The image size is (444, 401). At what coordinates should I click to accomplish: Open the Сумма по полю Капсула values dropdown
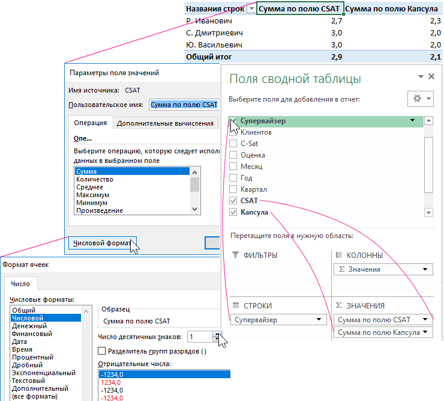coord(426,332)
